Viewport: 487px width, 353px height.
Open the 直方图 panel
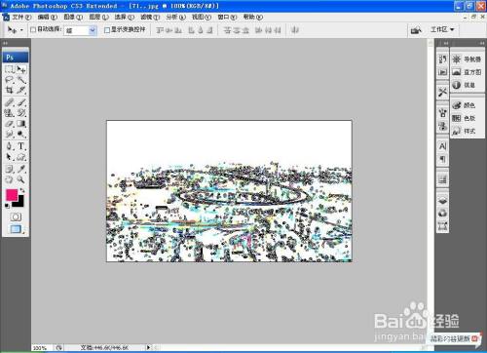[x=467, y=72]
